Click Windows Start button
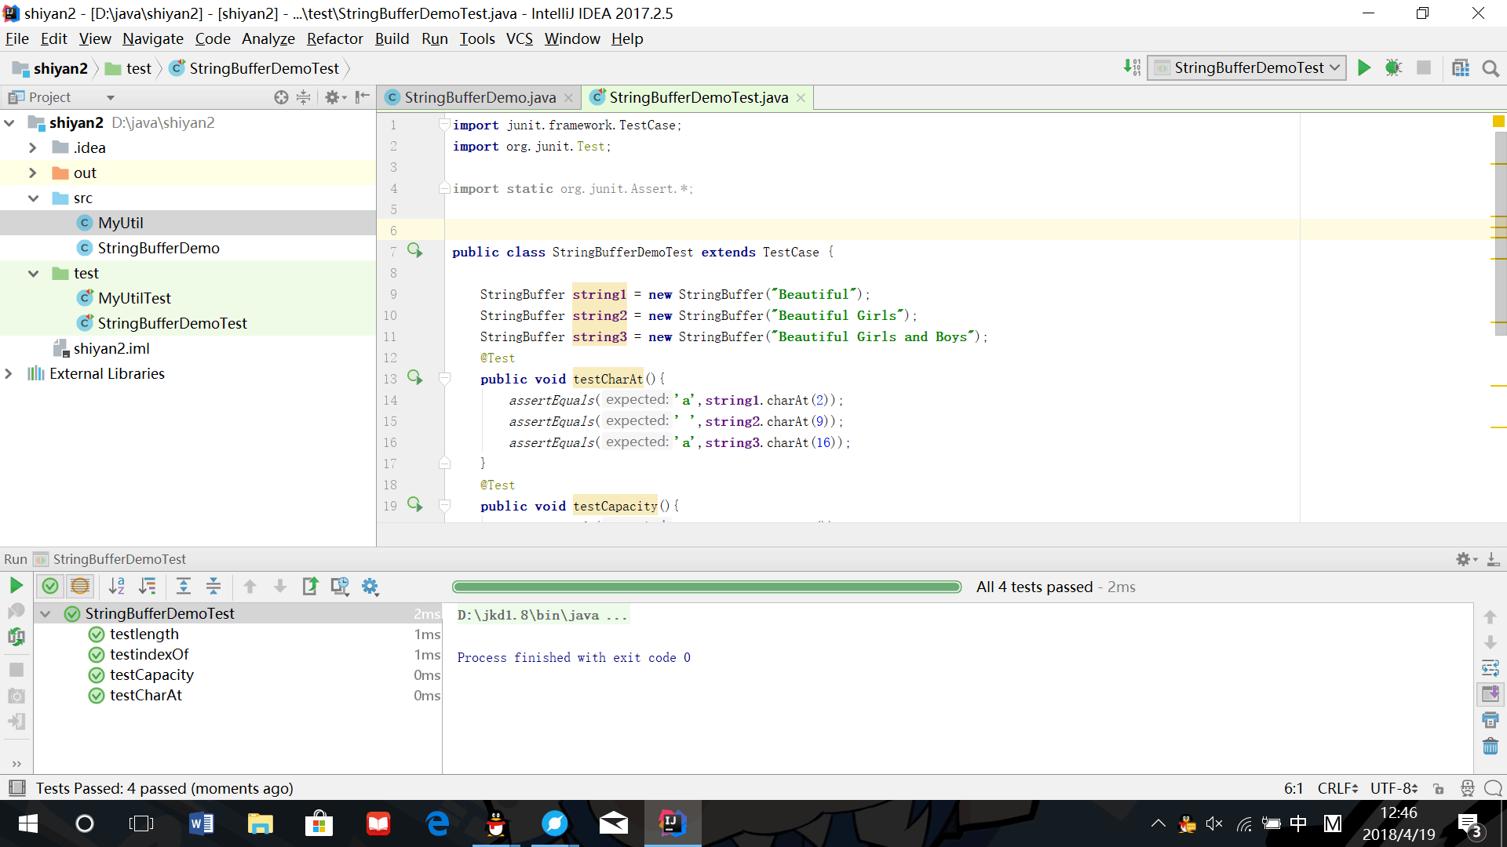The width and height of the screenshot is (1507, 847). (27, 823)
